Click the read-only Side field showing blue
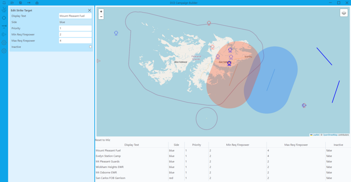Screen dimensions: 351x182 click(75, 22)
